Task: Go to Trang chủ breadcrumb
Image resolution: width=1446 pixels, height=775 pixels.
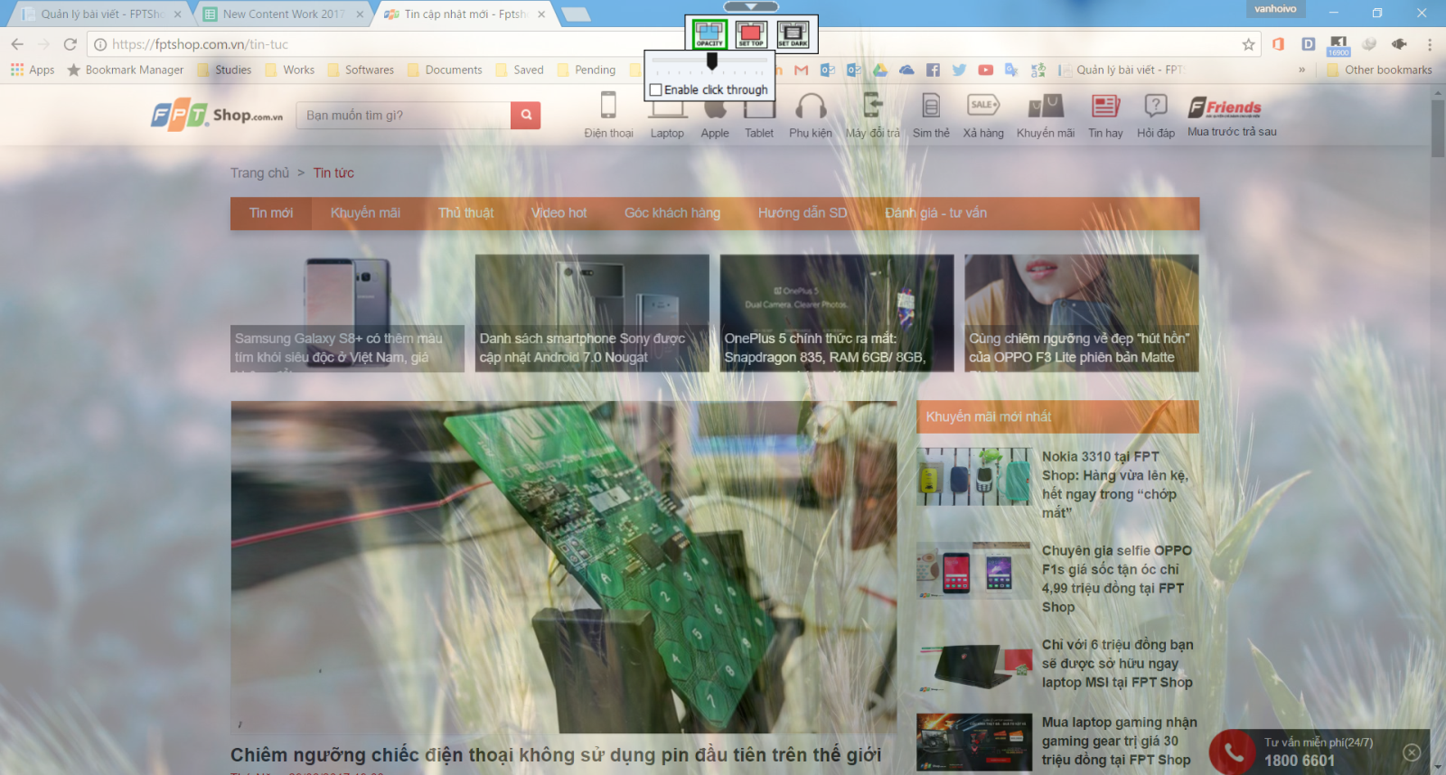Action: (x=259, y=173)
